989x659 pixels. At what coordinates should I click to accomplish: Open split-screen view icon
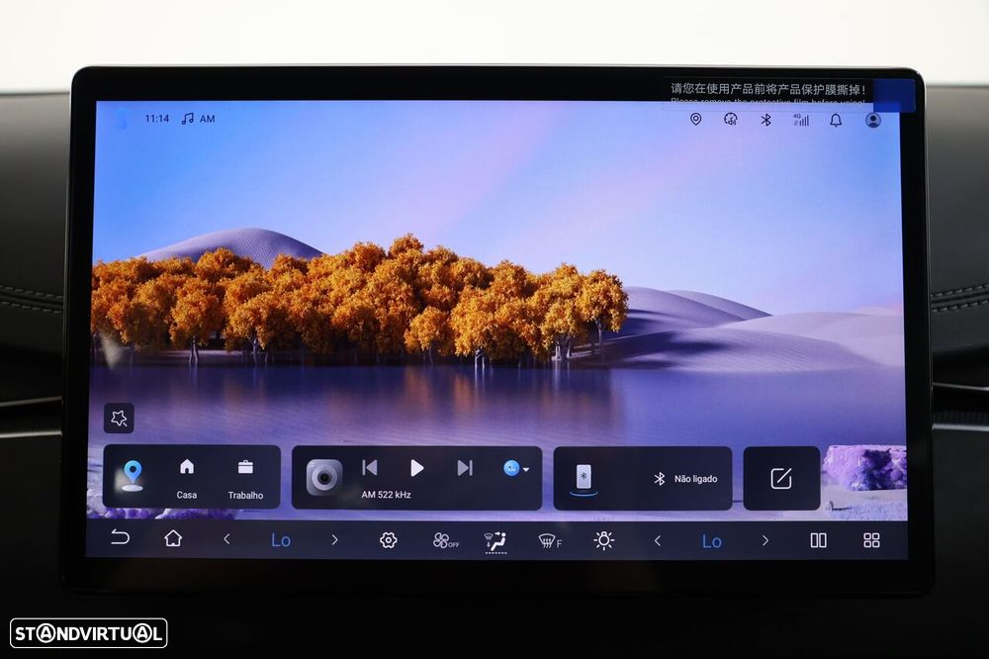pos(818,540)
